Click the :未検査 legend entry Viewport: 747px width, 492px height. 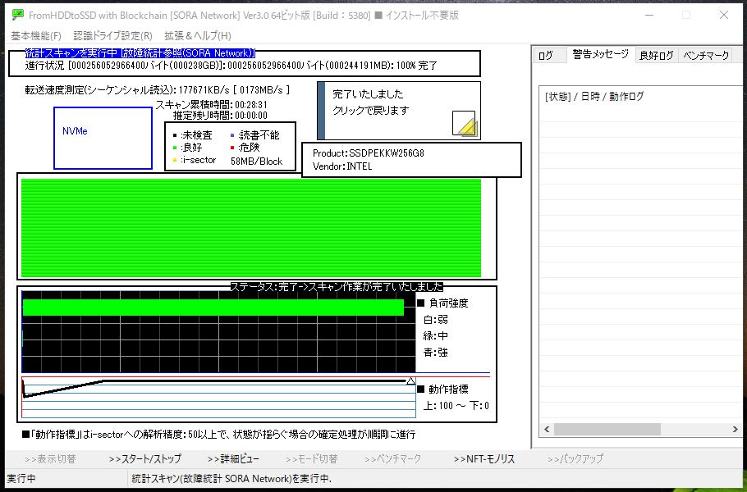[192, 135]
